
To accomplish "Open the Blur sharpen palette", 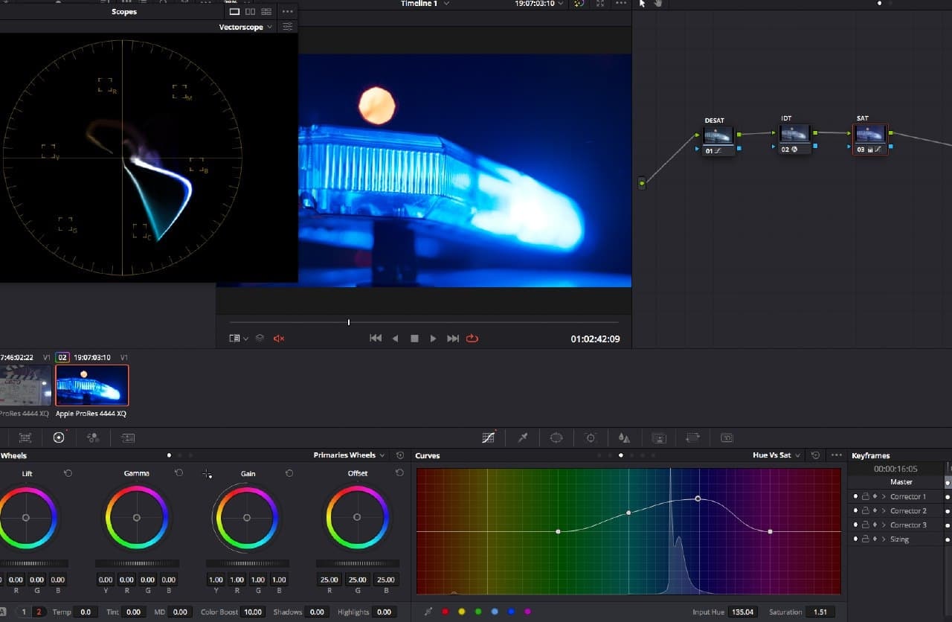I will coord(624,437).
